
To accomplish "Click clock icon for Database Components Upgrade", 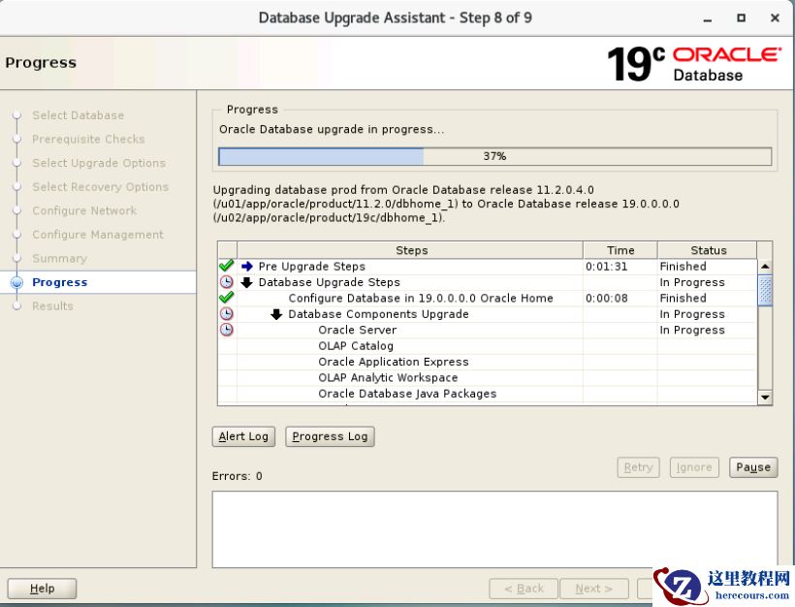I will 227,314.
